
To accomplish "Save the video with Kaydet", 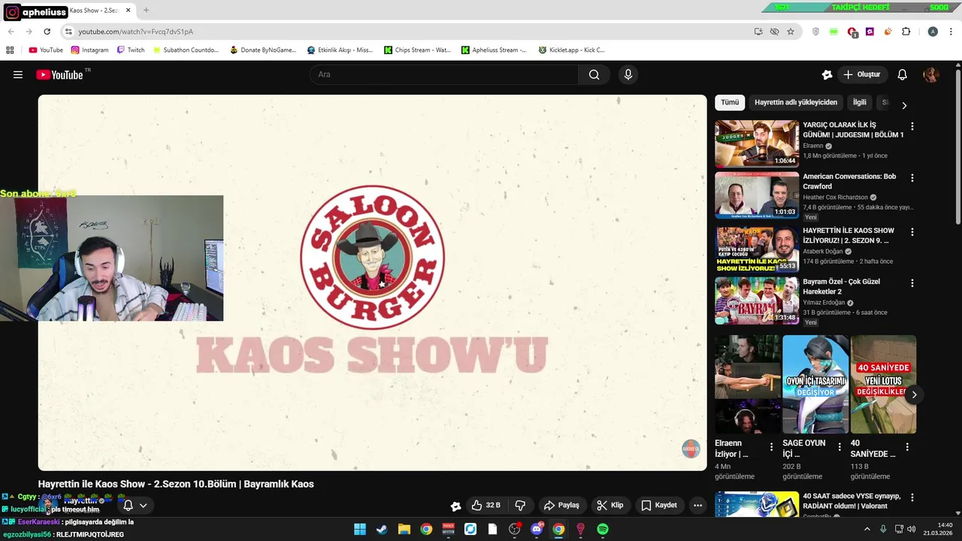I will (658, 505).
